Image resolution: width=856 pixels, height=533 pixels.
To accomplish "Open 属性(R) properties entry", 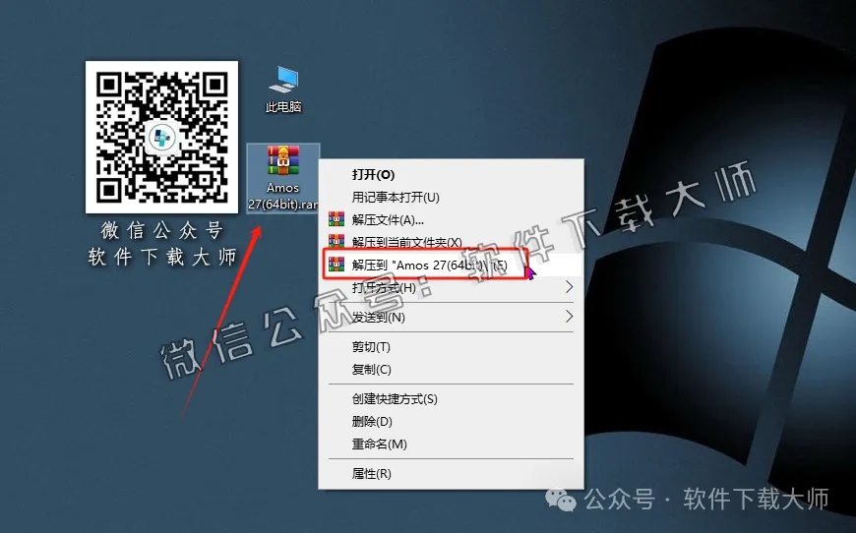I will 451,474.
